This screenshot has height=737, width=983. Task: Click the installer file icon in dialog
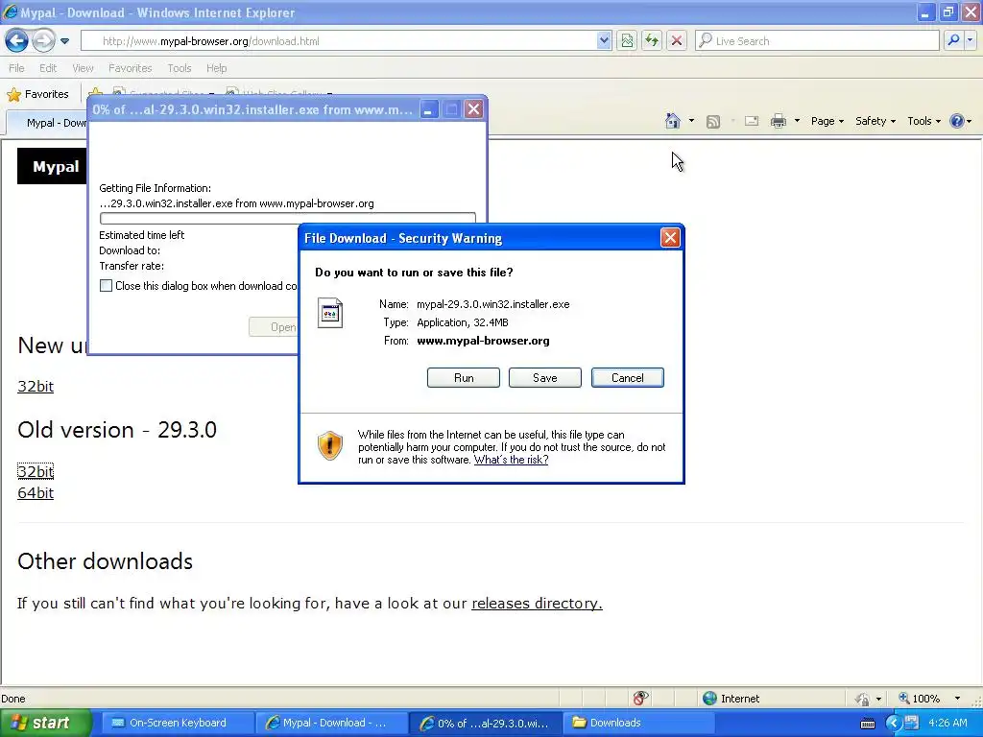pyautogui.click(x=330, y=313)
